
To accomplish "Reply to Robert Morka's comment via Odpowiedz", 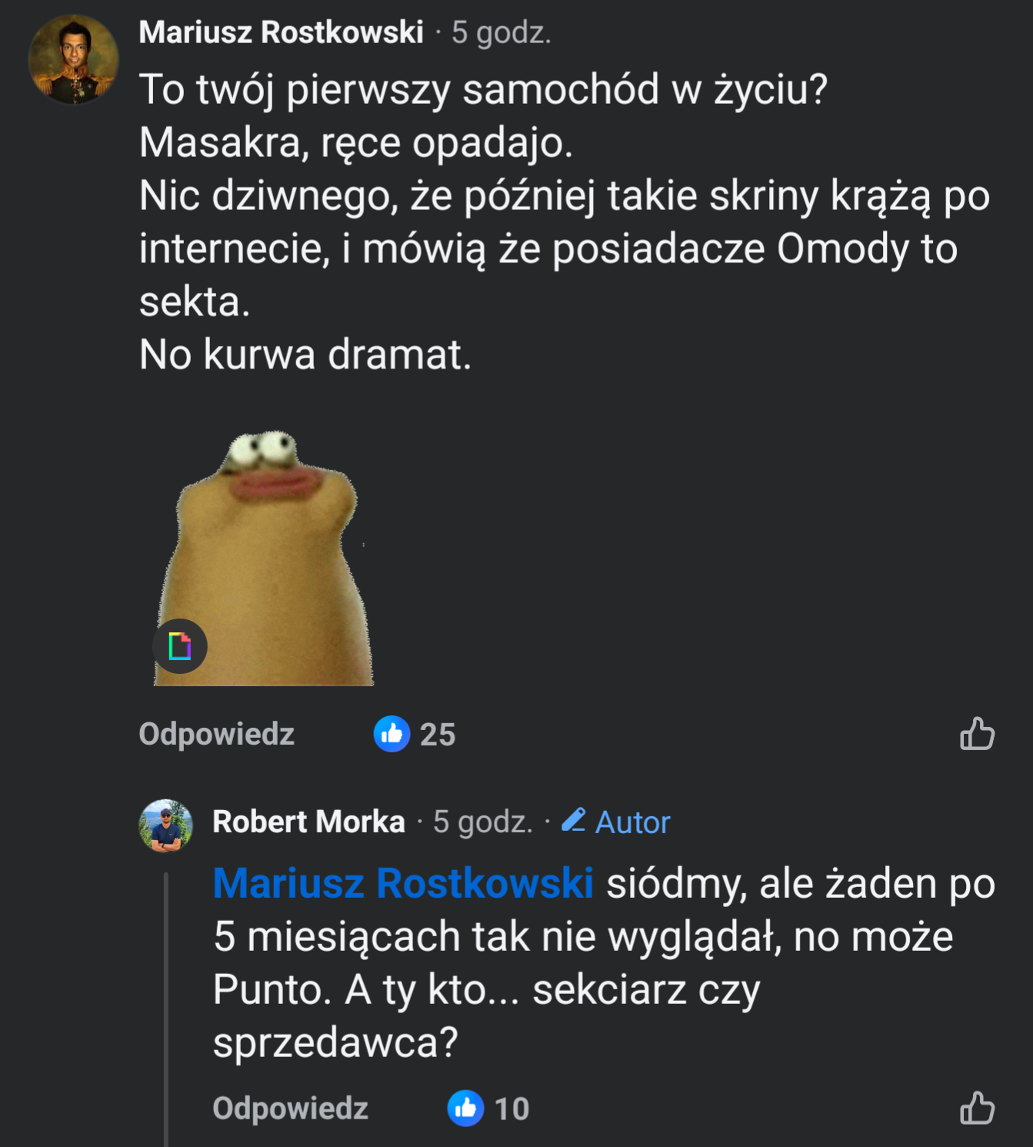I will coord(290,1109).
